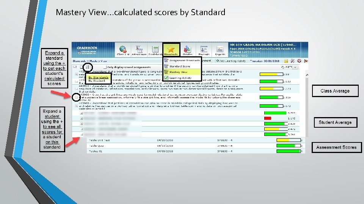Image resolution: width=364 pixels, height=204 pixels.
Task: Click the red print icon
Action: 299,61
